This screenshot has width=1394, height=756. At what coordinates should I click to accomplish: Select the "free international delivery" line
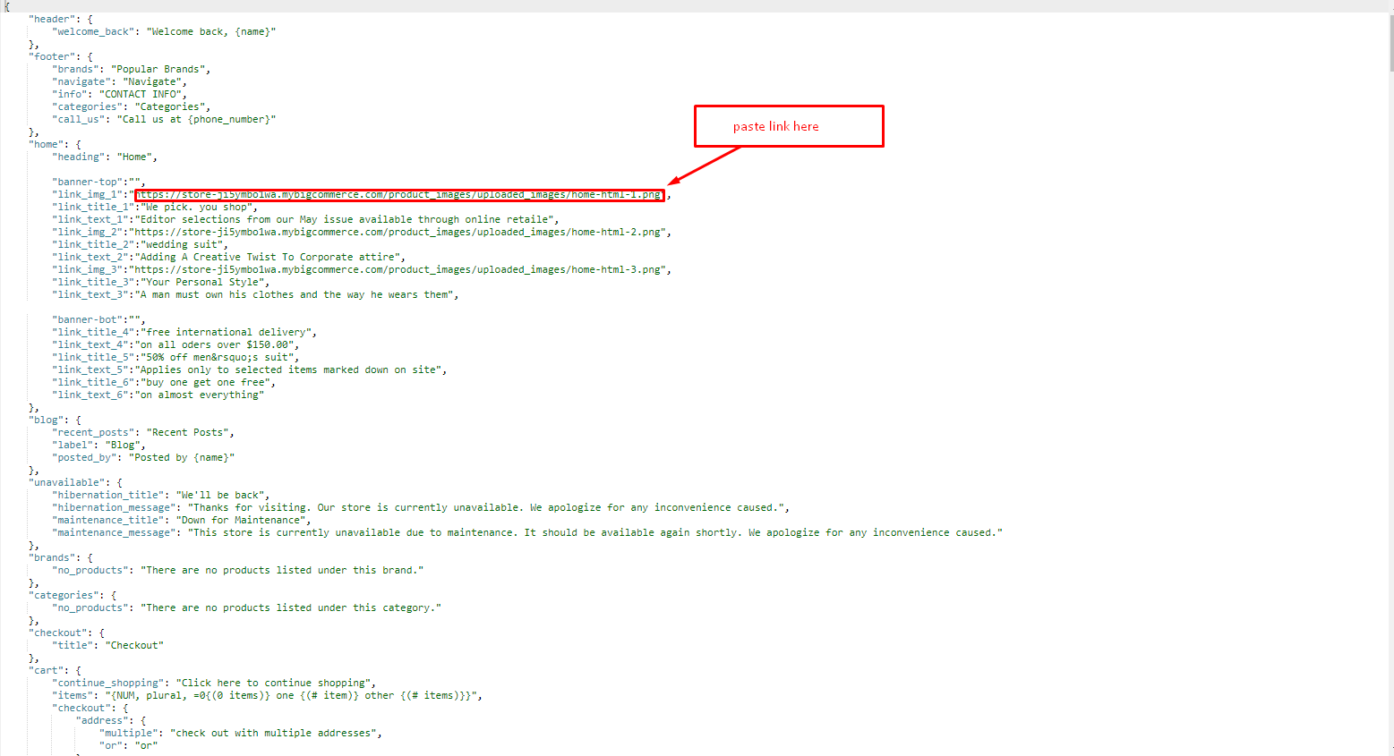coord(184,332)
